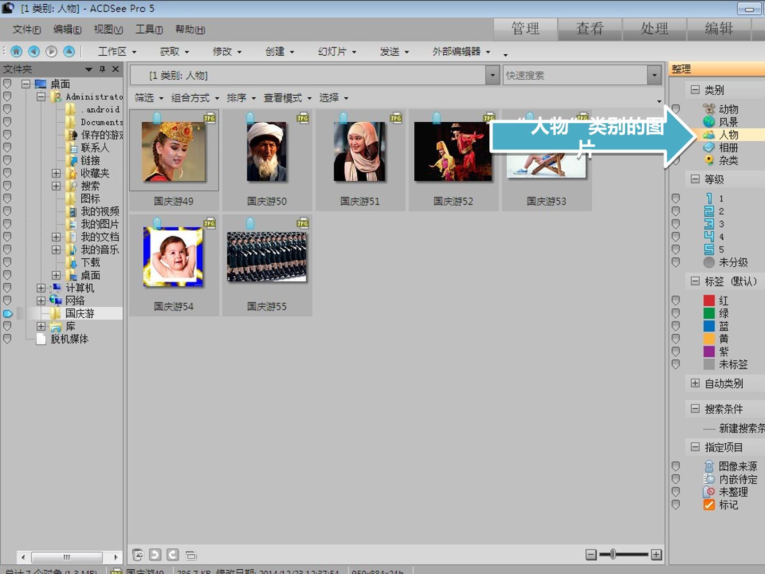Click into the 快速搜索 input field
765x574 pixels.
(x=575, y=75)
